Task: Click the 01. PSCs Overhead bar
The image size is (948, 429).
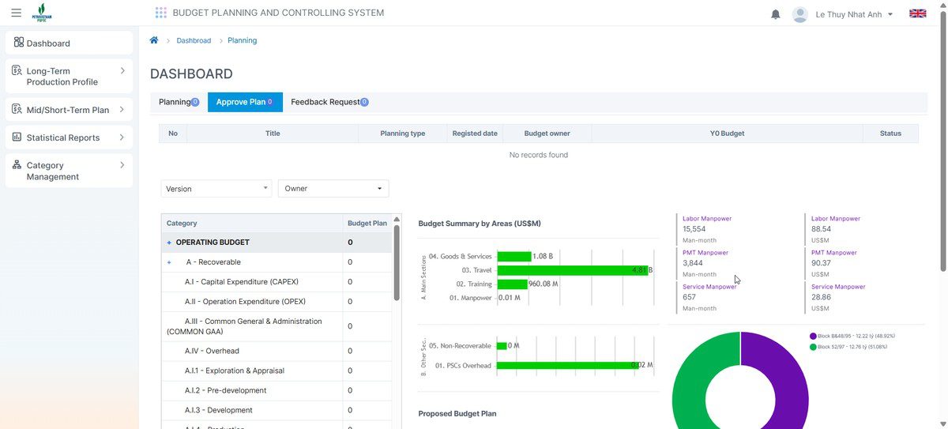Action: pos(569,366)
